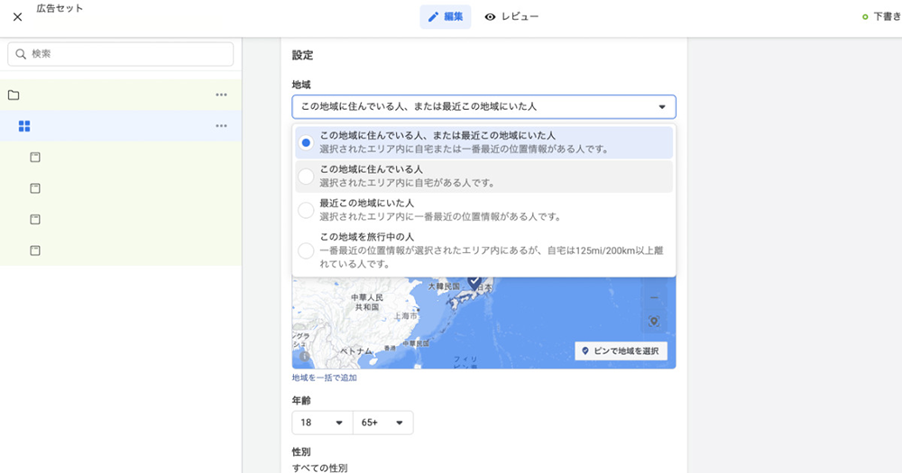This screenshot has width=902, height=473.
Task: Choose この地域に住んでいる人 radio option
Action: pyautogui.click(x=306, y=176)
